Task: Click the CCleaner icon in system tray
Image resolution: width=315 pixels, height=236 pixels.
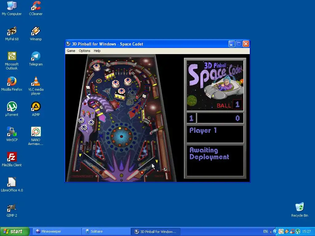Action: pos(292,231)
